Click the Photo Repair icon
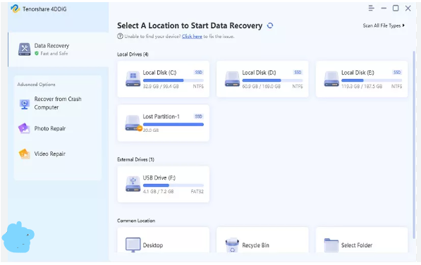This screenshot has width=421, height=265. pos(24,128)
